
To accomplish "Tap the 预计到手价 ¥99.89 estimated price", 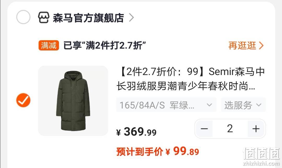I will [x=158, y=151].
